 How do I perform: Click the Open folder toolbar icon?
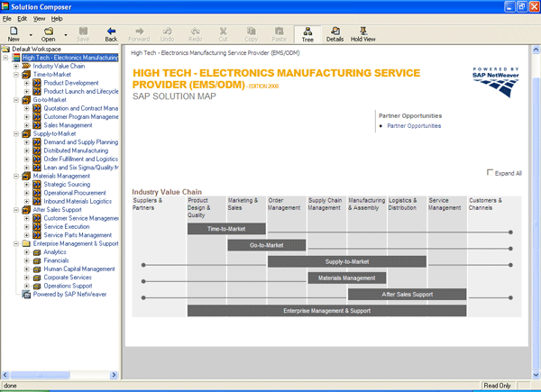(48, 32)
